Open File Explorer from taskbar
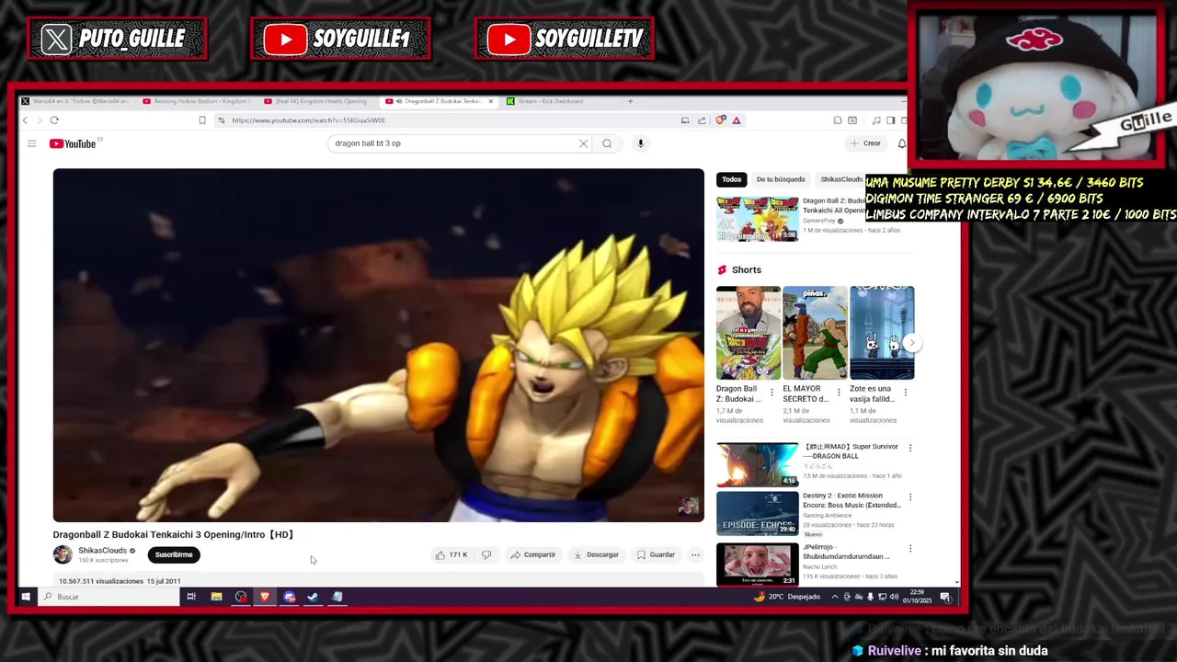The height and width of the screenshot is (662, 1177). 216,597
